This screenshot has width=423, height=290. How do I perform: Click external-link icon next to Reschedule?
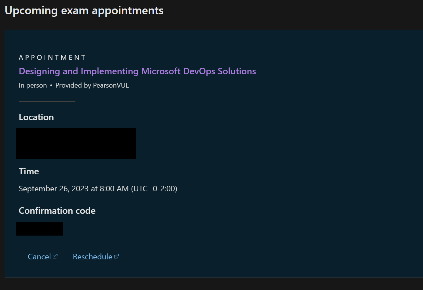pos(116,256)
